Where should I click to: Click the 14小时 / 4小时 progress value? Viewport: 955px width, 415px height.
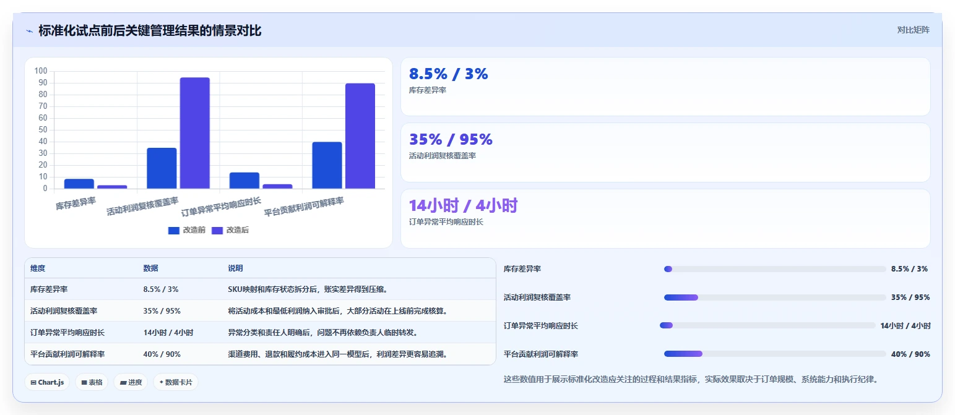pos(905,326)
